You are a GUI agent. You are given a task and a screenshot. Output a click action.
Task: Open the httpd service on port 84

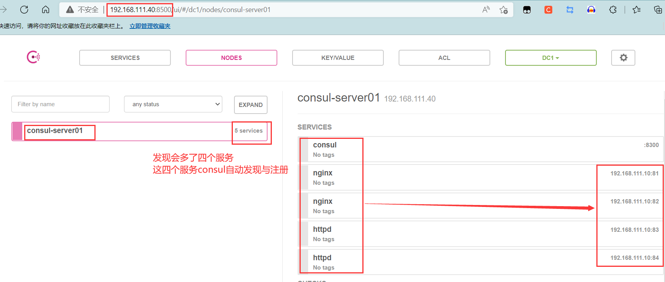[481, 262]
